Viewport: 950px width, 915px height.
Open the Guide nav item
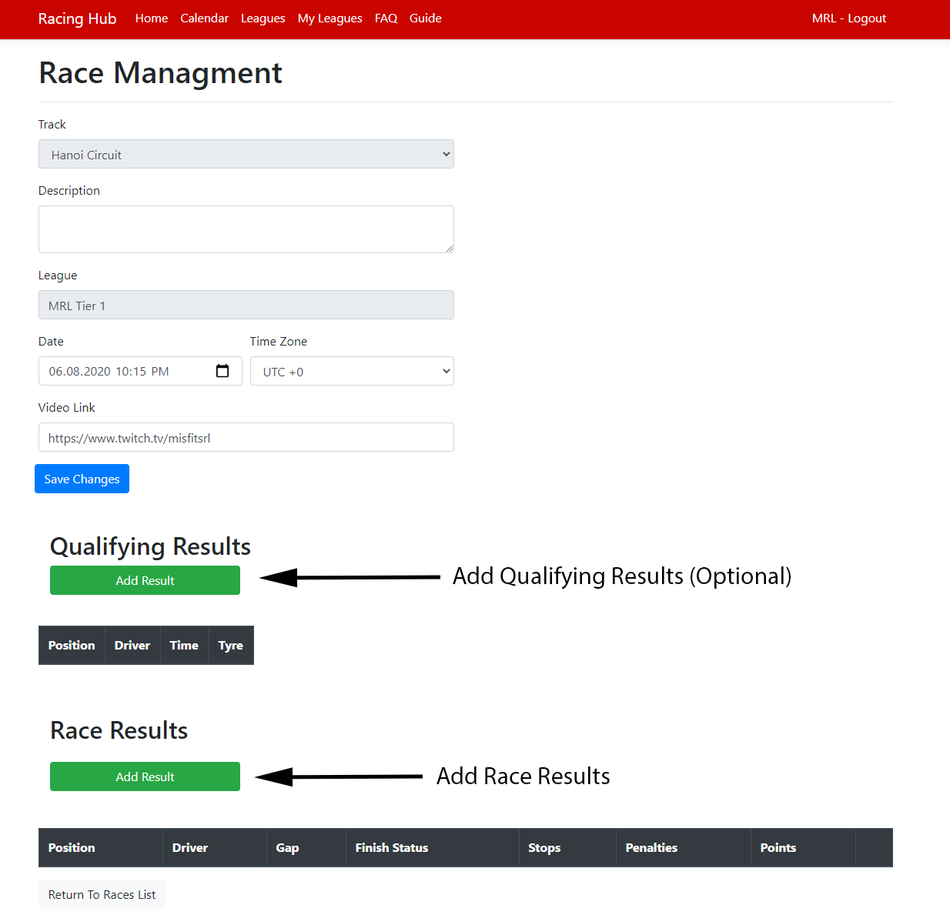coord(426,18)
